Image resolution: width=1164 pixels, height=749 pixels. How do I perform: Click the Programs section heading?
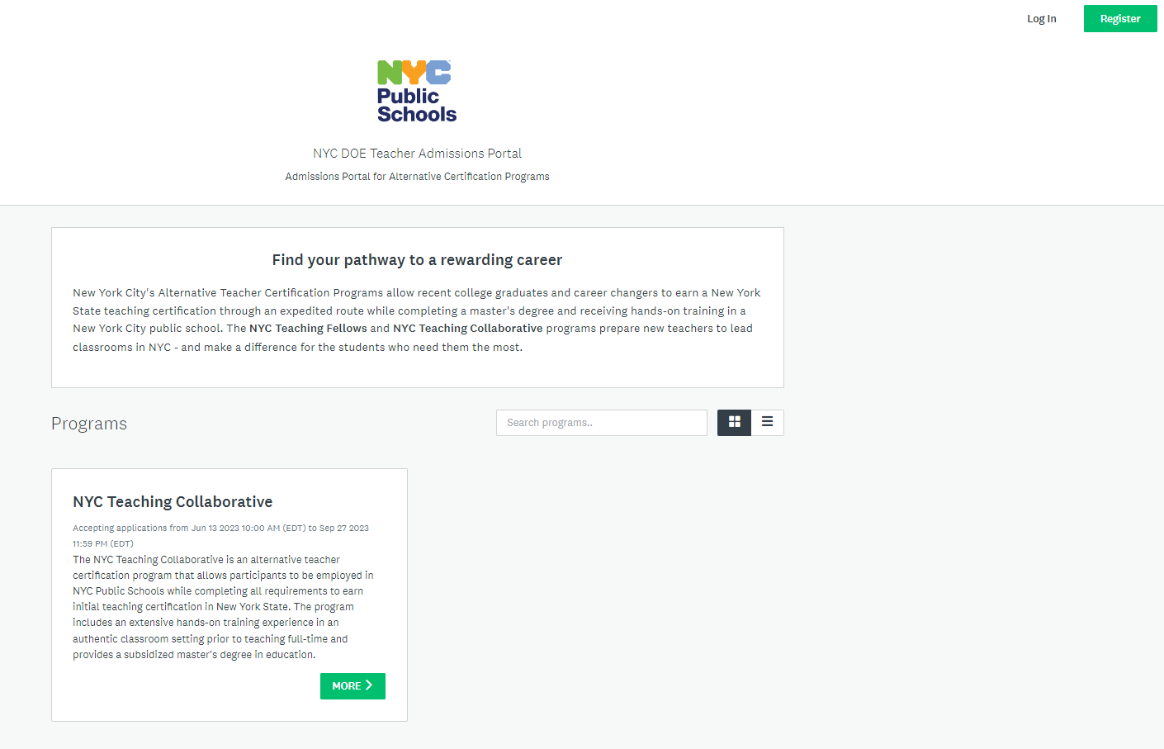click(x=89, y=424)
